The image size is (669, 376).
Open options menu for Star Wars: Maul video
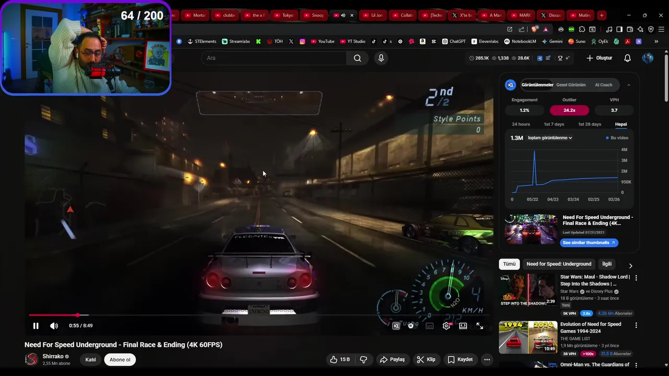[636, 278]
